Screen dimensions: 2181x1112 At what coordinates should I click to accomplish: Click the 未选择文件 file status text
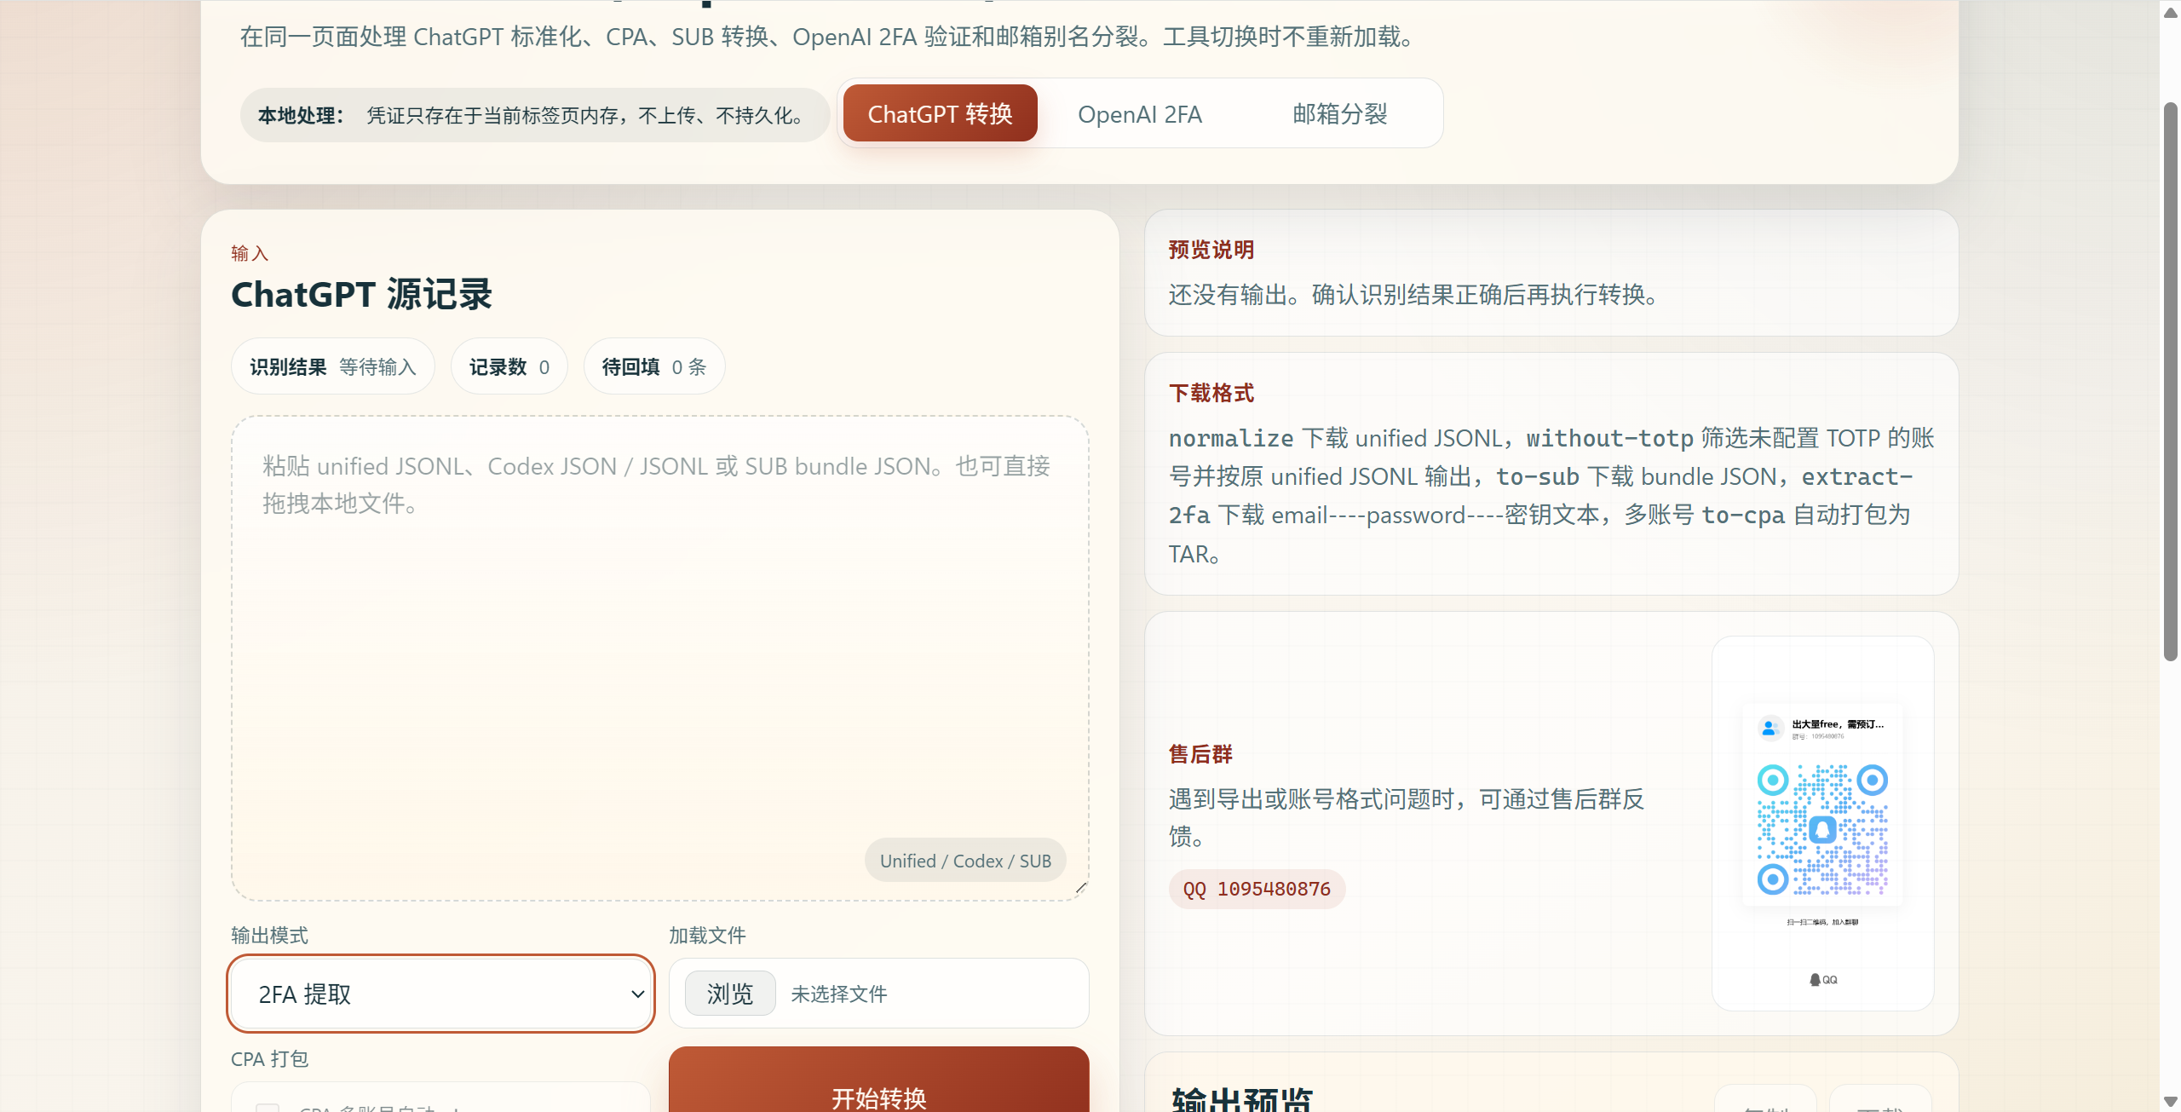coord(839,994)
